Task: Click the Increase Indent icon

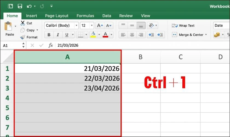Action: tap(160, 35)
